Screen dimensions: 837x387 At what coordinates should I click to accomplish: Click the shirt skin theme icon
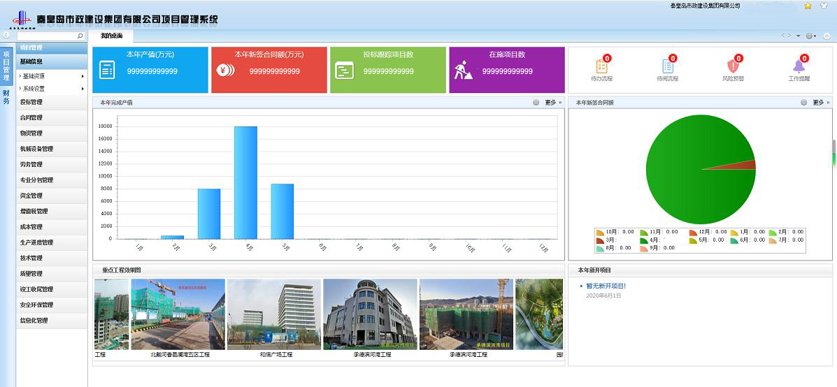tap(824, 6)
